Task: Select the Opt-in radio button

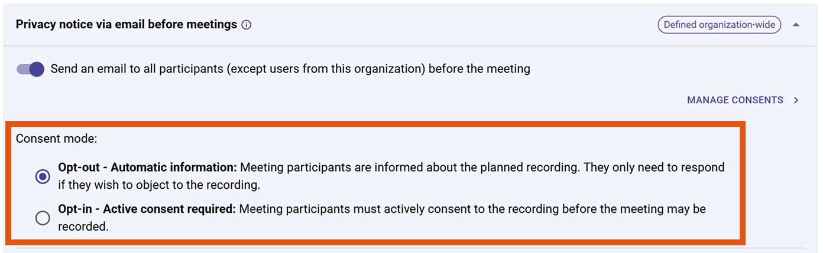Action: point(43,218)
